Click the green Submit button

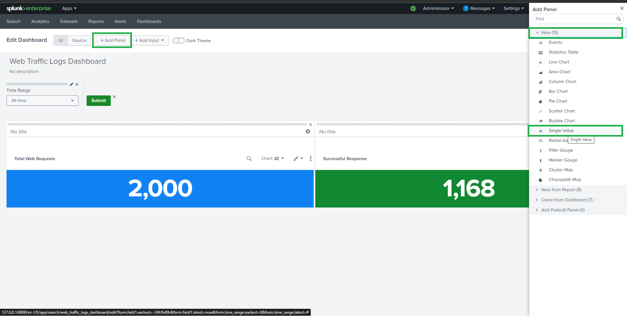(99, 101)
